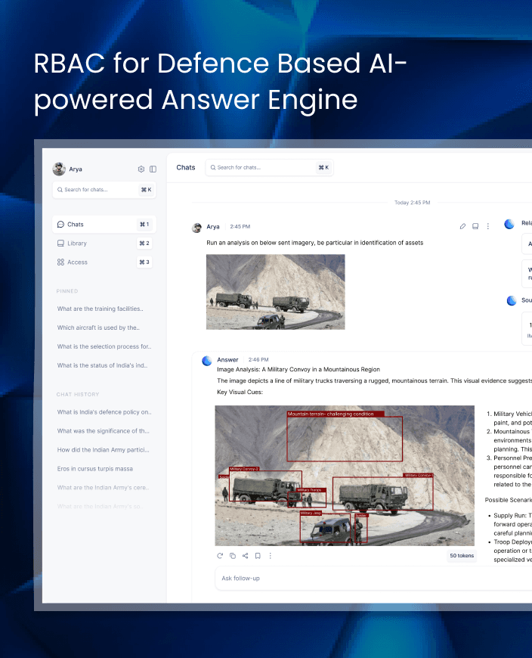Click the sidebar 'Search for chats' field
This screenshot has height=658, width=532.
point(104,190)
